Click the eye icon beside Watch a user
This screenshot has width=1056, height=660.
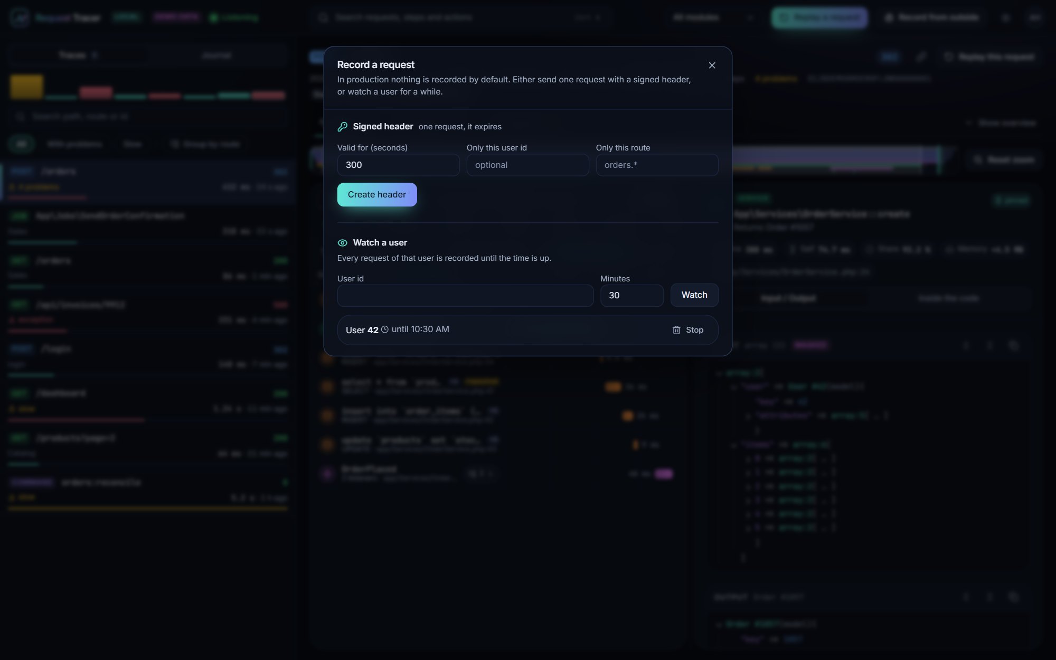(342, 243)
